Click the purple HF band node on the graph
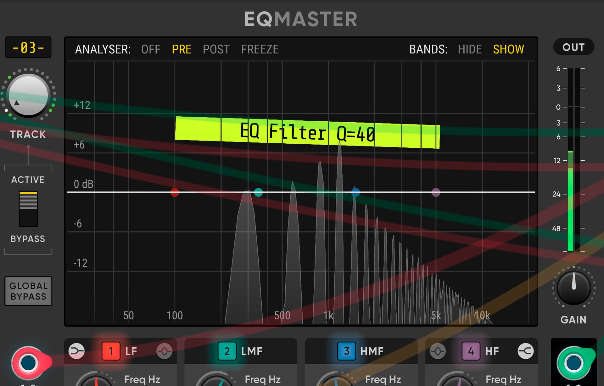Image resolution: width=604 pixels, height=386 pixels. coord(436,192)
